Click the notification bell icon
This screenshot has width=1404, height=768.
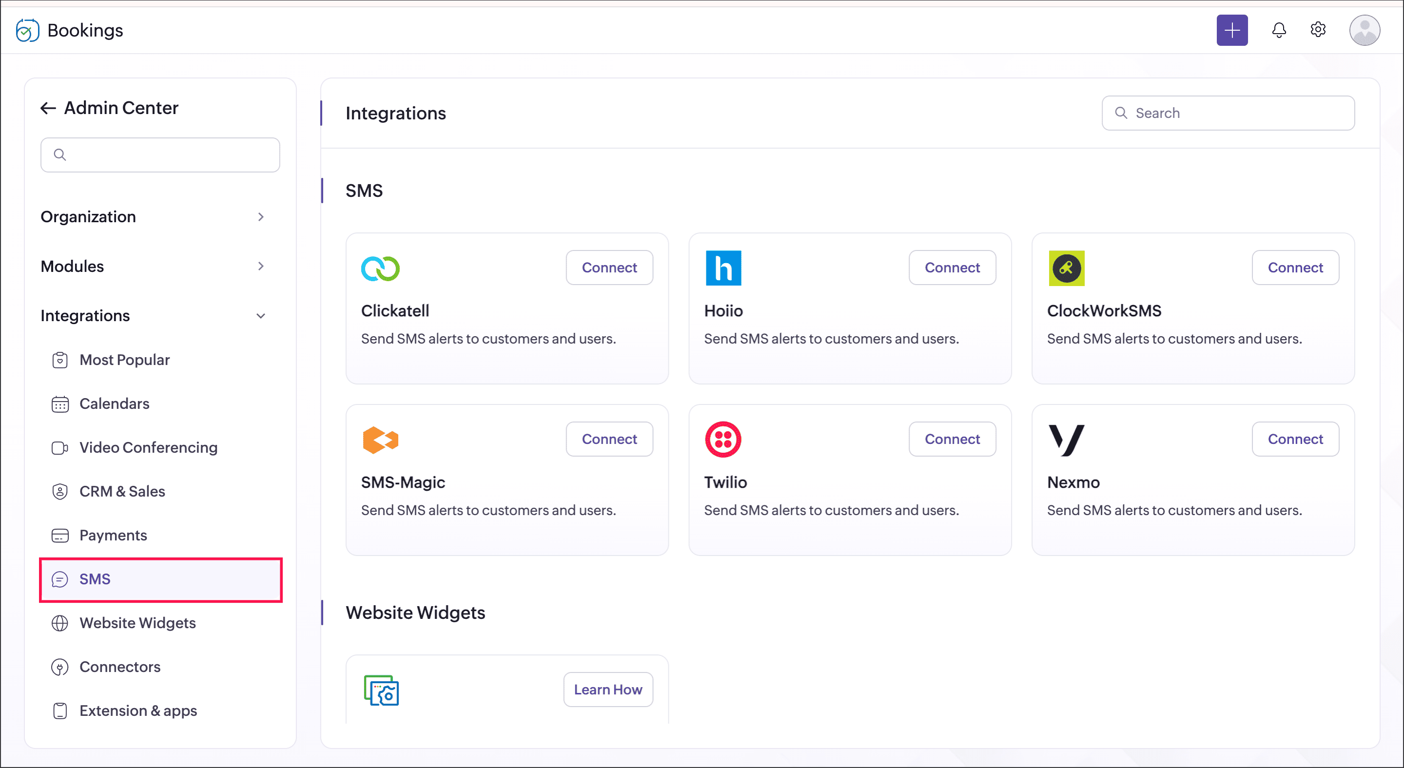[1279, 30]
